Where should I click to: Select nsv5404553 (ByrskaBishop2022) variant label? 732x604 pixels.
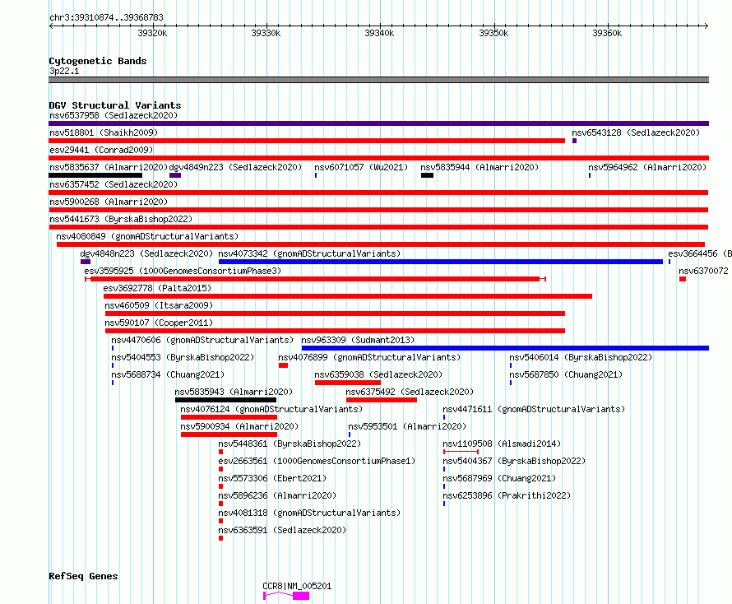[x=183, y=357]
